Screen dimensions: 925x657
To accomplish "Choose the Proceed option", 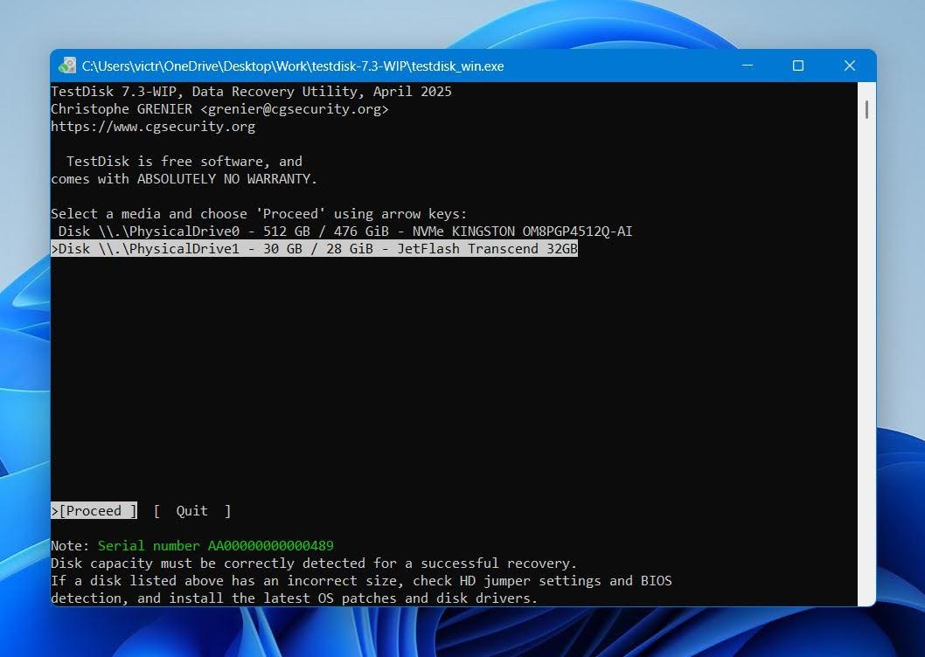I will click(94, 511).
